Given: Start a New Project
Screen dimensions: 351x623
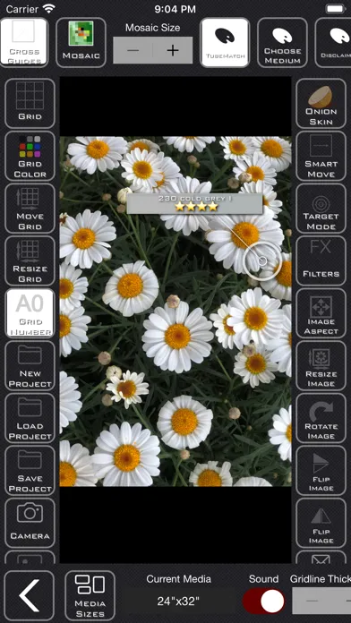Looking at the screenshot, I should pos(30,365).
